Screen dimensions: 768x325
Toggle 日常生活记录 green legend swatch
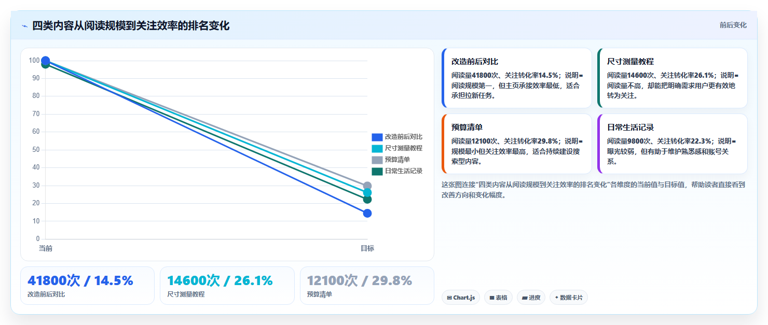[377, 171]
